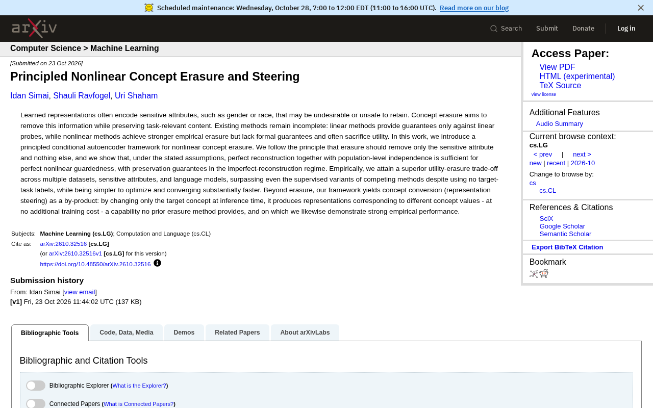Click the magnifier Search icon in header
Image resolution: width=653 pixels, height=408 pixels.
[x=494, y=29]
